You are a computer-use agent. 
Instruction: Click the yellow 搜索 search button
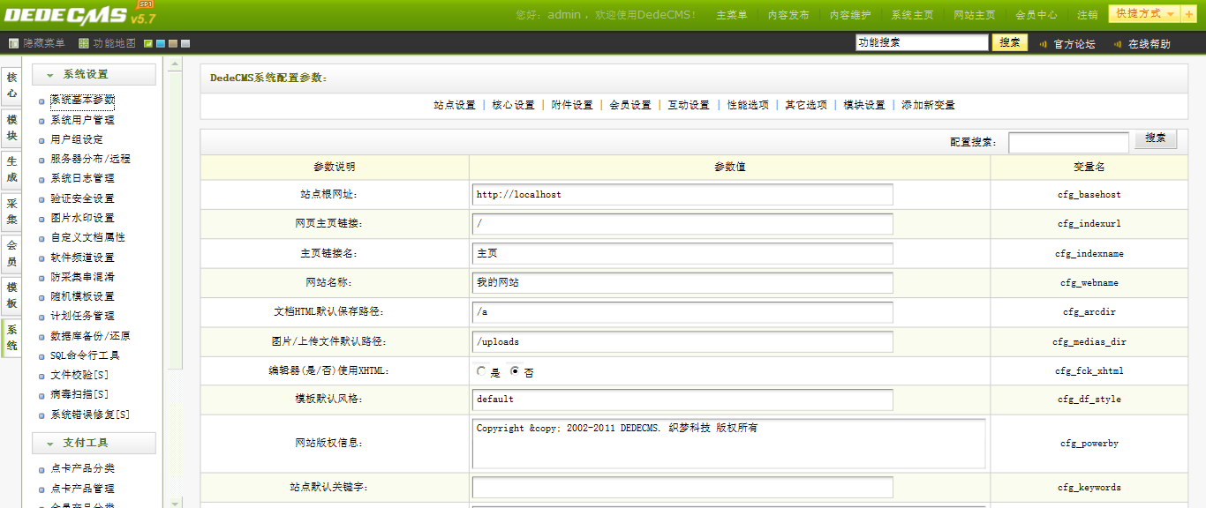1010,41
